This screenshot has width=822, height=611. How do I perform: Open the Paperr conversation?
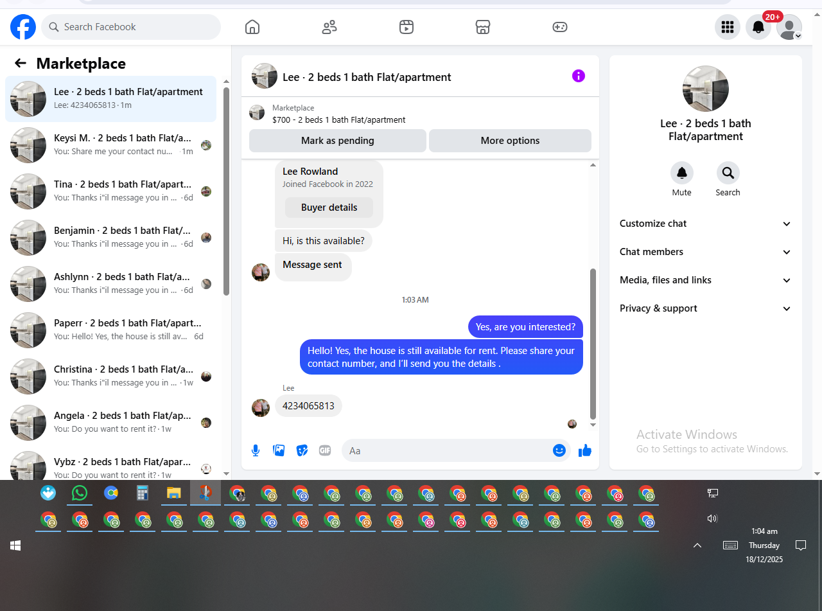tap(110, 330)
